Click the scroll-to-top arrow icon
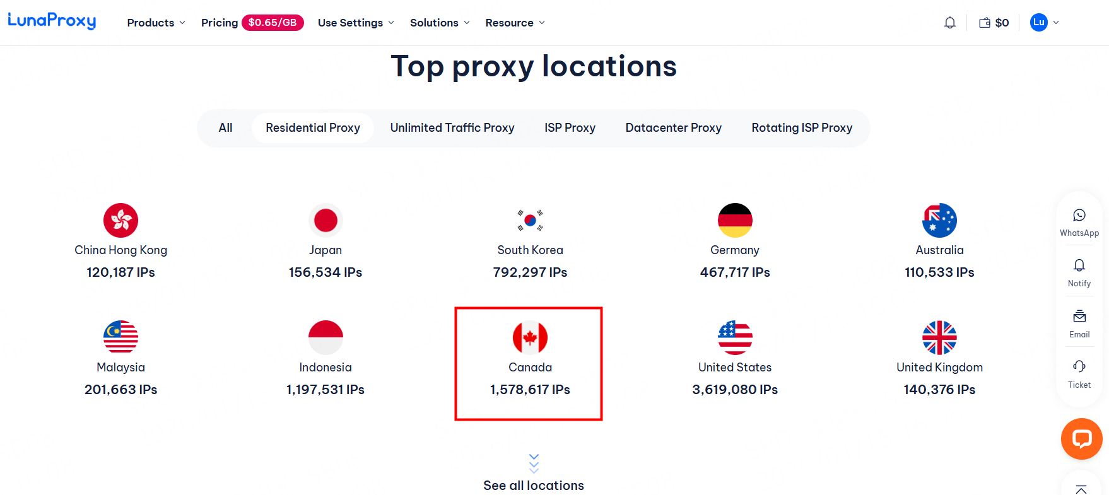The height and width of the screenshot is (495, 1109). [x=1081, y=489]
